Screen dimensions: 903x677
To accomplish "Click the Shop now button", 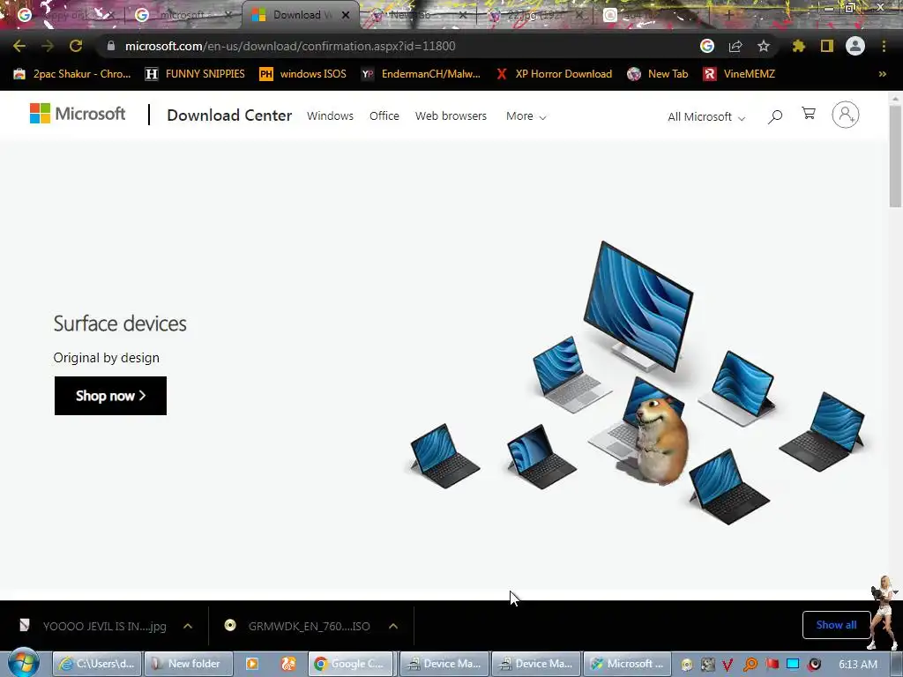I will click(x=110, y=396).
